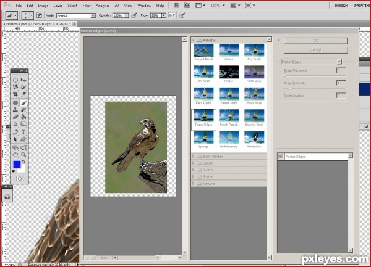This screenshot has width=371, height=267.
Task: Toggle Quick Mask mode button
Action: [20, 179]
